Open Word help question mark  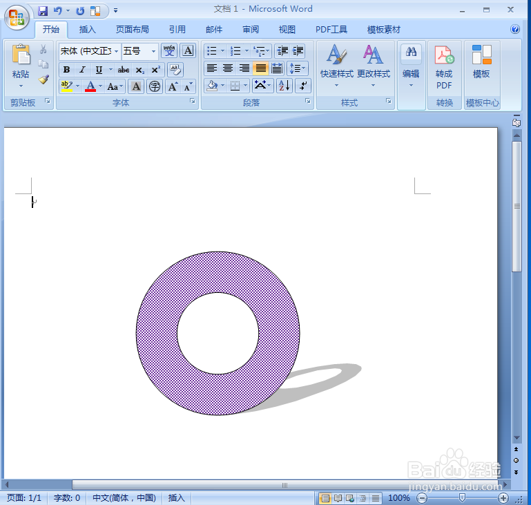pos(515,29)
